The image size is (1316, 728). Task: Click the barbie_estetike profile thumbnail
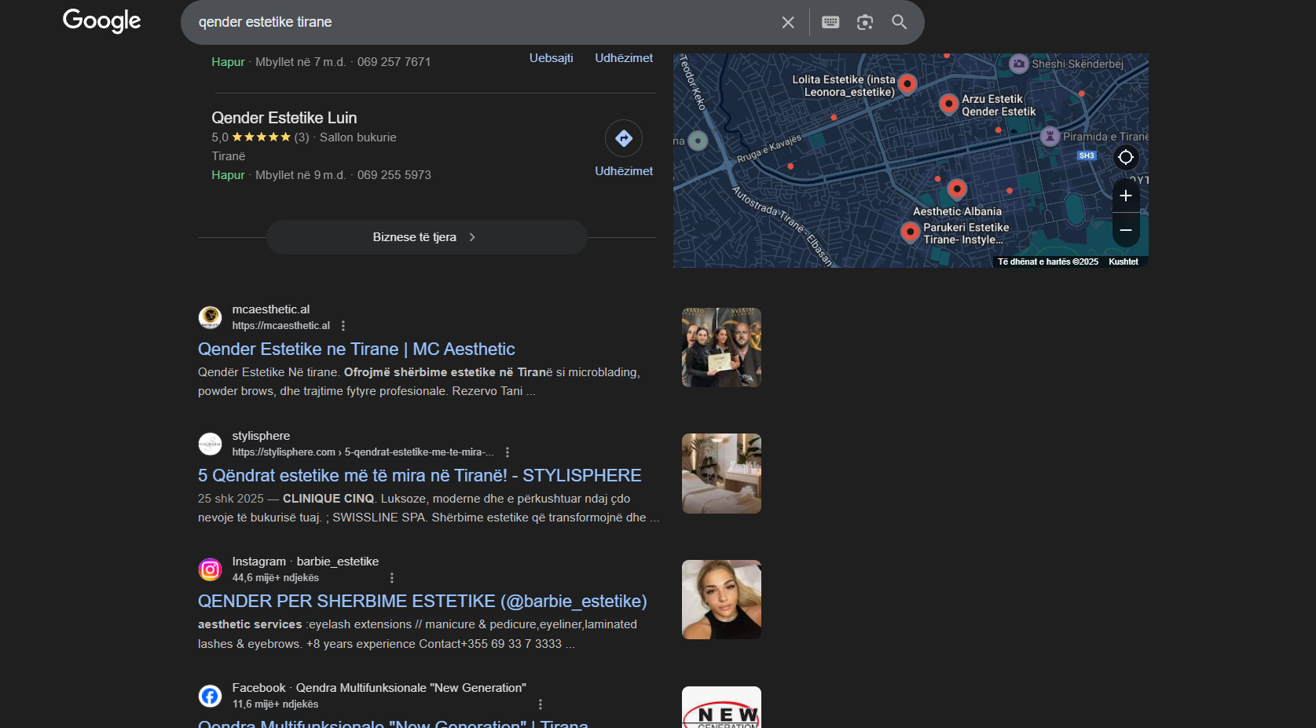click(x=720, y=599)
